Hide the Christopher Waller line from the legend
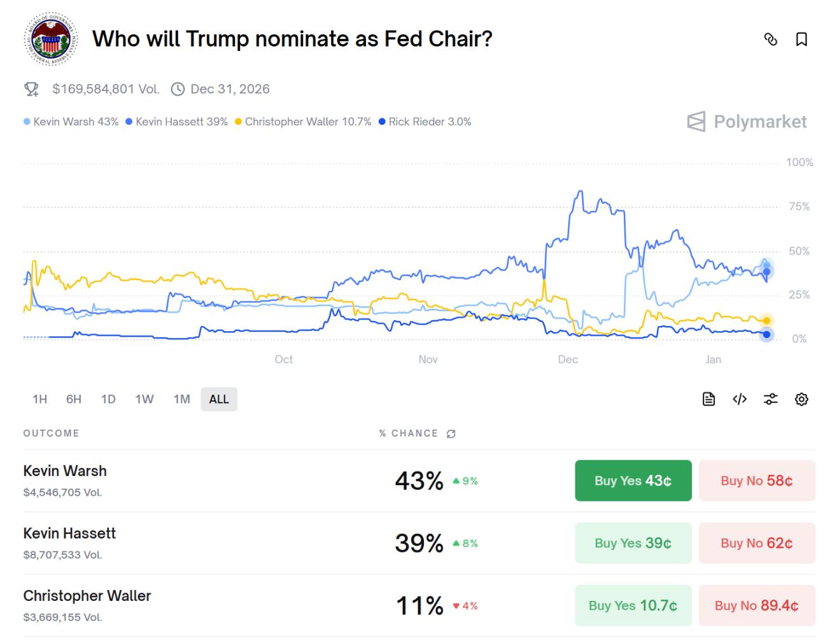The image size is (830, 641). tap(306, 122)
